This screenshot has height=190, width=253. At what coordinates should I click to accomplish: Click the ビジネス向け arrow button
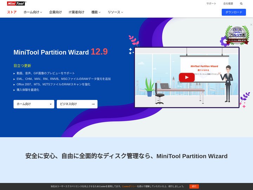click(x=77, y=104)
